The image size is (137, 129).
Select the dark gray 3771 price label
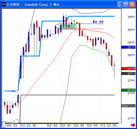[128, 74]
